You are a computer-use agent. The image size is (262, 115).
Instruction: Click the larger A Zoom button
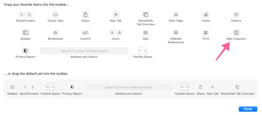coord(119,33)
